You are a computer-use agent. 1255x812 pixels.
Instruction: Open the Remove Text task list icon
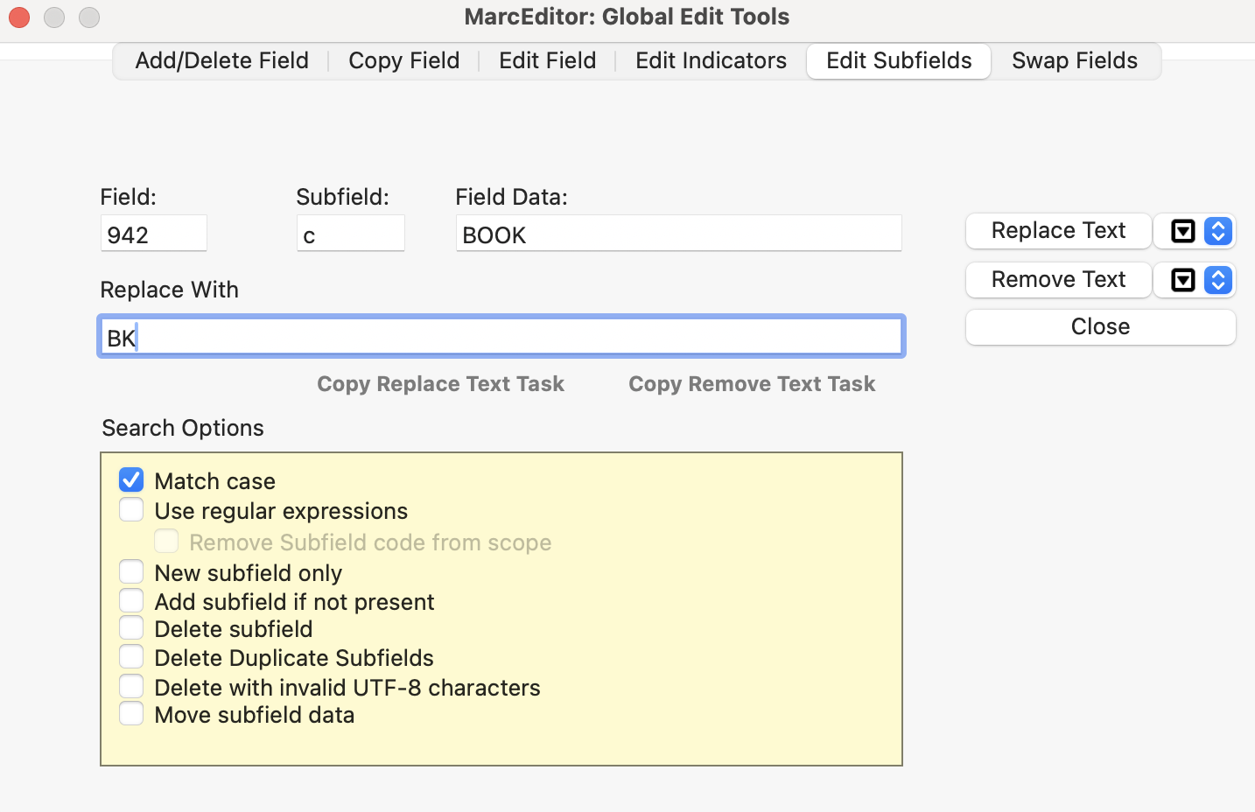1182,280
